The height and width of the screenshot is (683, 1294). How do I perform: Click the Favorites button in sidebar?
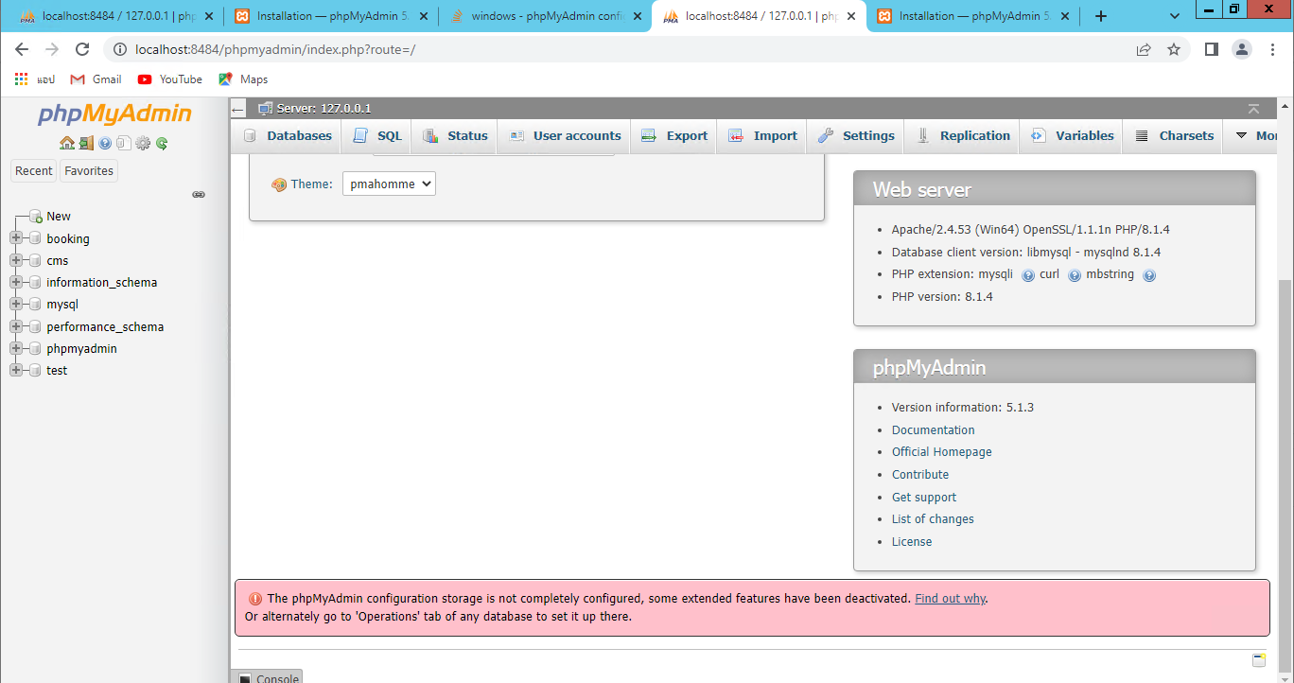click(x=89, y=171)
